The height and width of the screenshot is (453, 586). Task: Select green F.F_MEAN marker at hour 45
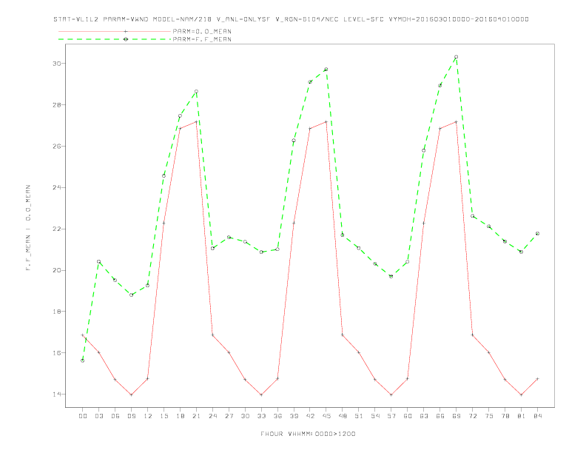pyautogui.click(x=326, y=70)
